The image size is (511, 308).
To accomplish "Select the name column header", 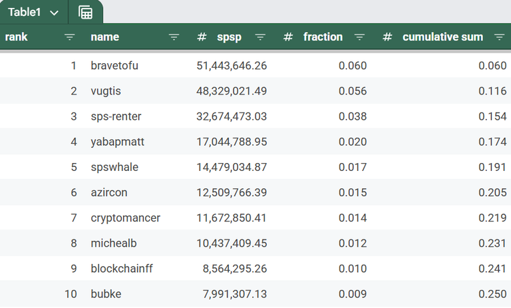I will point(105,37).
